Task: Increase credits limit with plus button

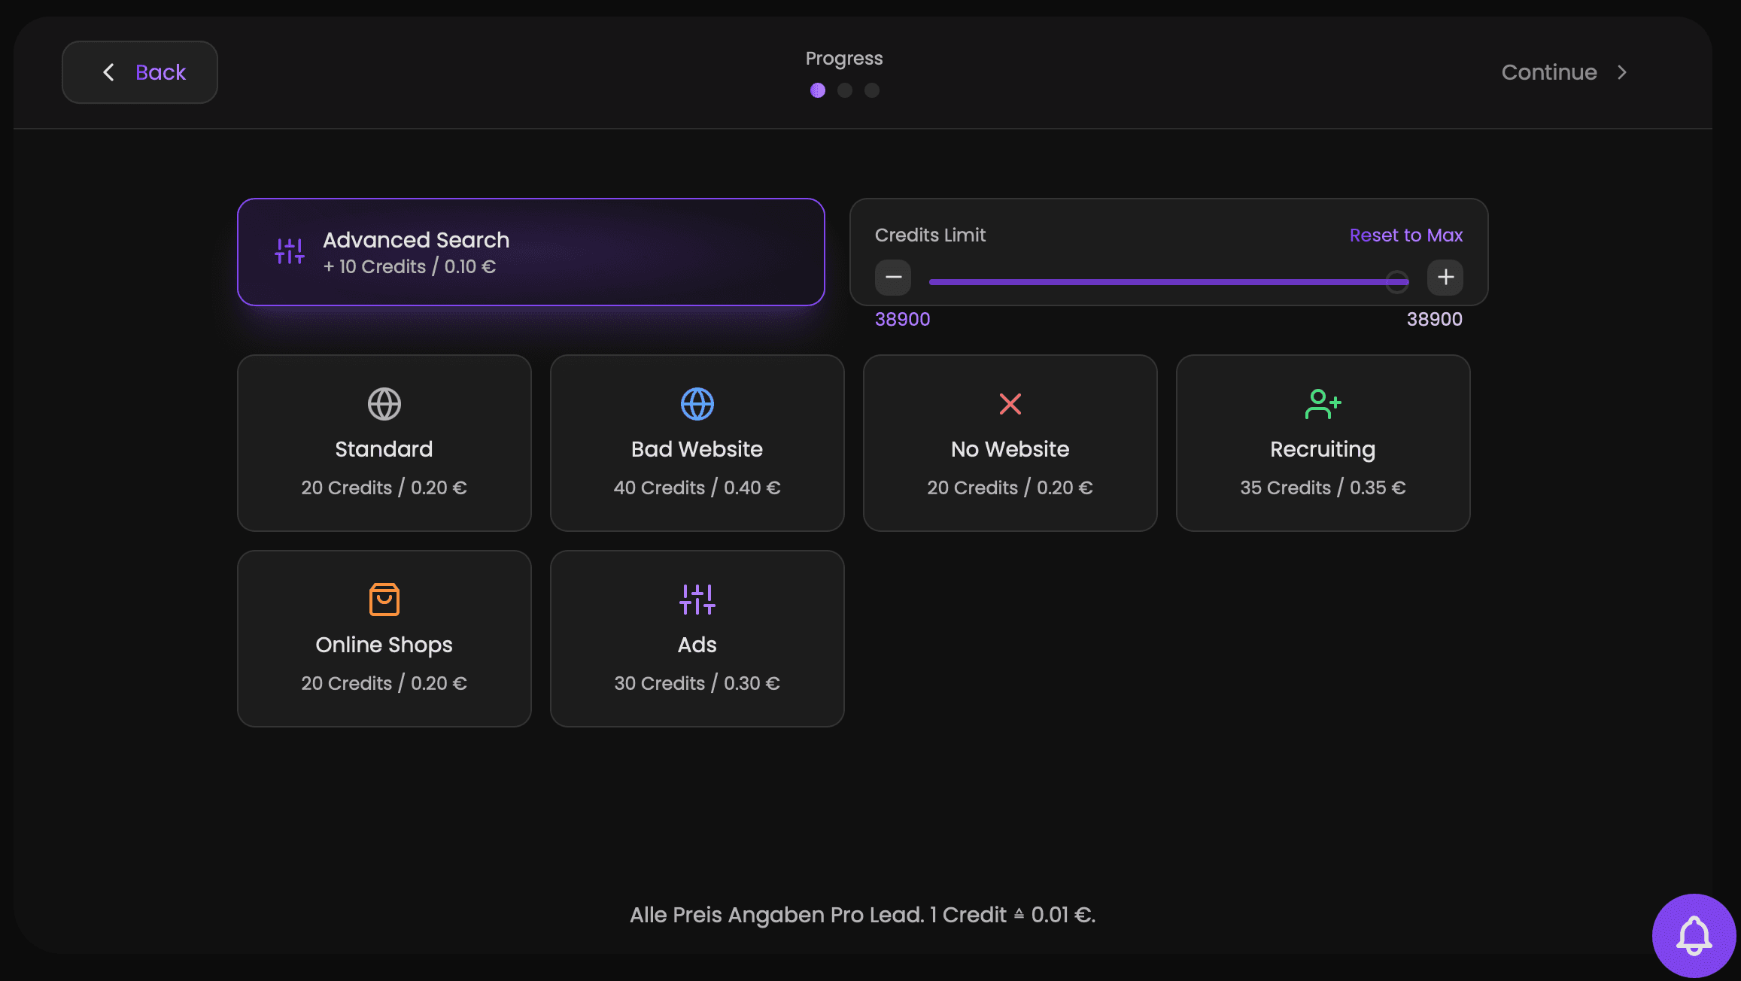Action: 1445,278
